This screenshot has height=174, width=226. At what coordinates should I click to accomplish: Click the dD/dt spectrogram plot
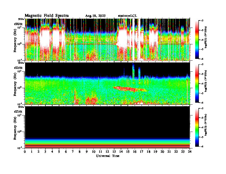tap(107, 83)
